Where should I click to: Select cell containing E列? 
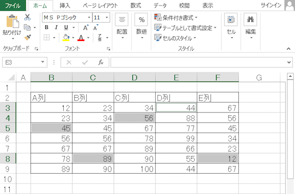tap(218, 98)
